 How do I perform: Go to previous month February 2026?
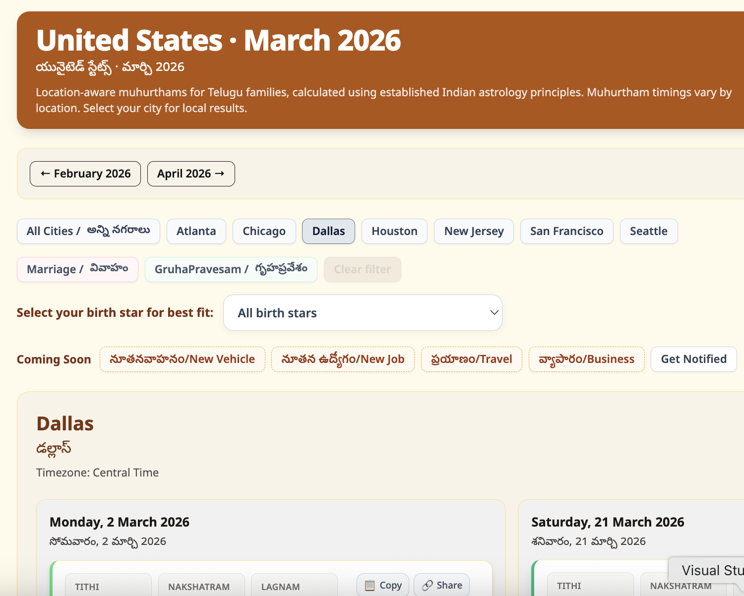pyautogui.click(x=85, y=174)
